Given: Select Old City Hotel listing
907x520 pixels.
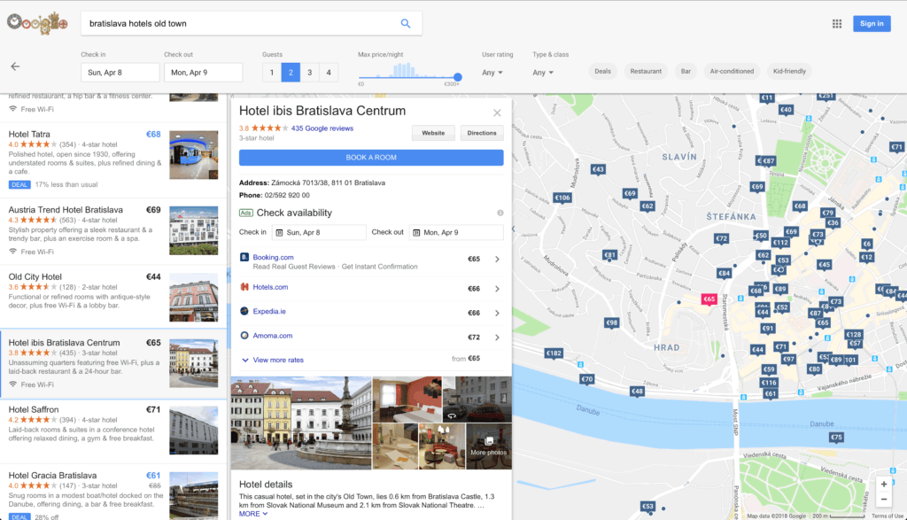Looking at the screenshot, I should [x=113, y=296].
